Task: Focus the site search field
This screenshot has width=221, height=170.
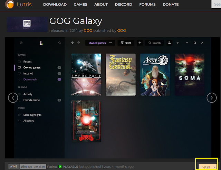Action: [x=216, y=4]
